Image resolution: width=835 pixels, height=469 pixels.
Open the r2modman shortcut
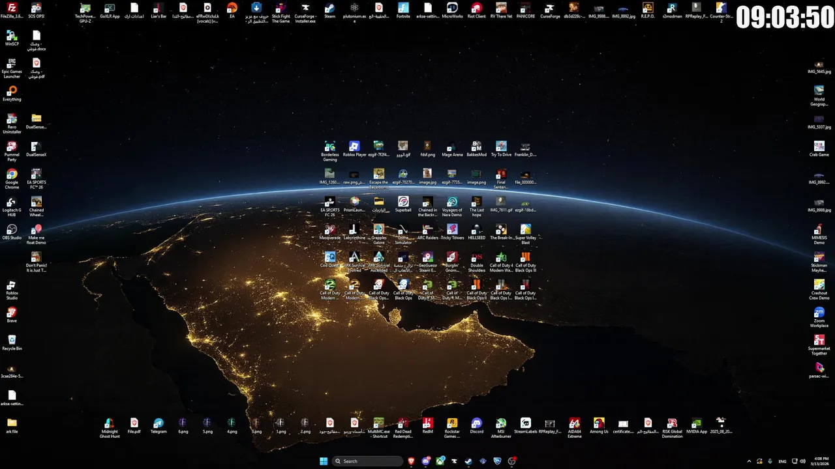pyautogui.click(x=672, y=10)
